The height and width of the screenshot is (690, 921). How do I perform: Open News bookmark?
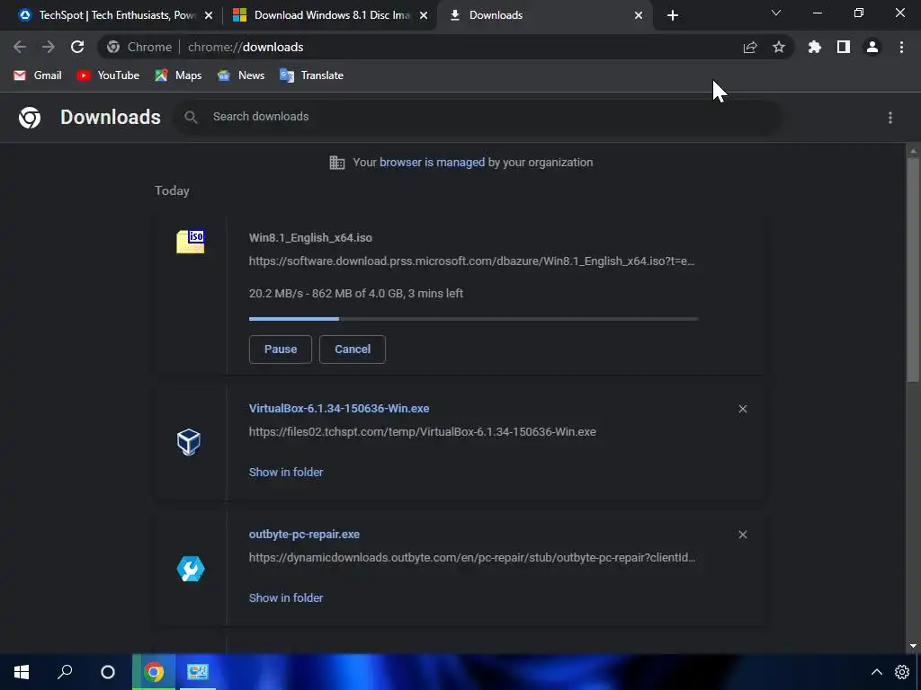[241, 75]
